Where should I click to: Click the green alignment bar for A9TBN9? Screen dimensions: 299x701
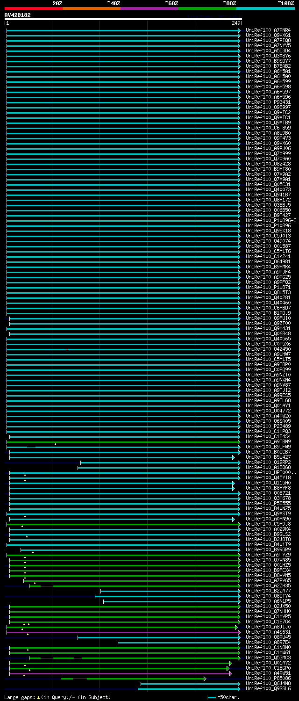[x=123, y=441]
